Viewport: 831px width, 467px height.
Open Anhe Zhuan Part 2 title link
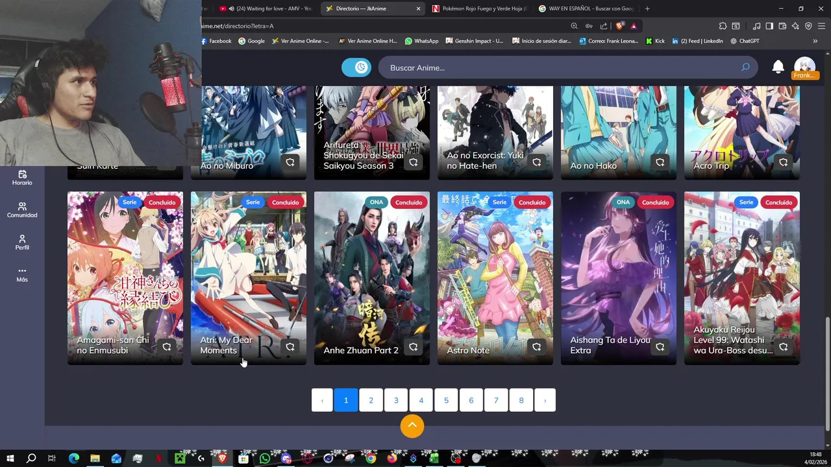[x=361, y=350]
